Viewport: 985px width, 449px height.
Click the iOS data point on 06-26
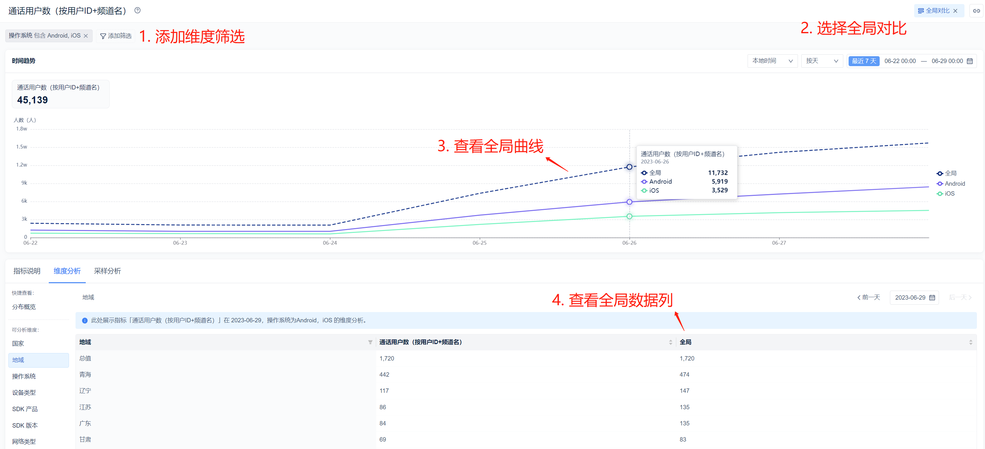pos(630,216)
